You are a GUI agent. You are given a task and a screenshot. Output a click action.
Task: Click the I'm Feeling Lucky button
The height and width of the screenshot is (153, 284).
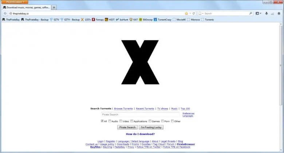[x=151, y=127]
